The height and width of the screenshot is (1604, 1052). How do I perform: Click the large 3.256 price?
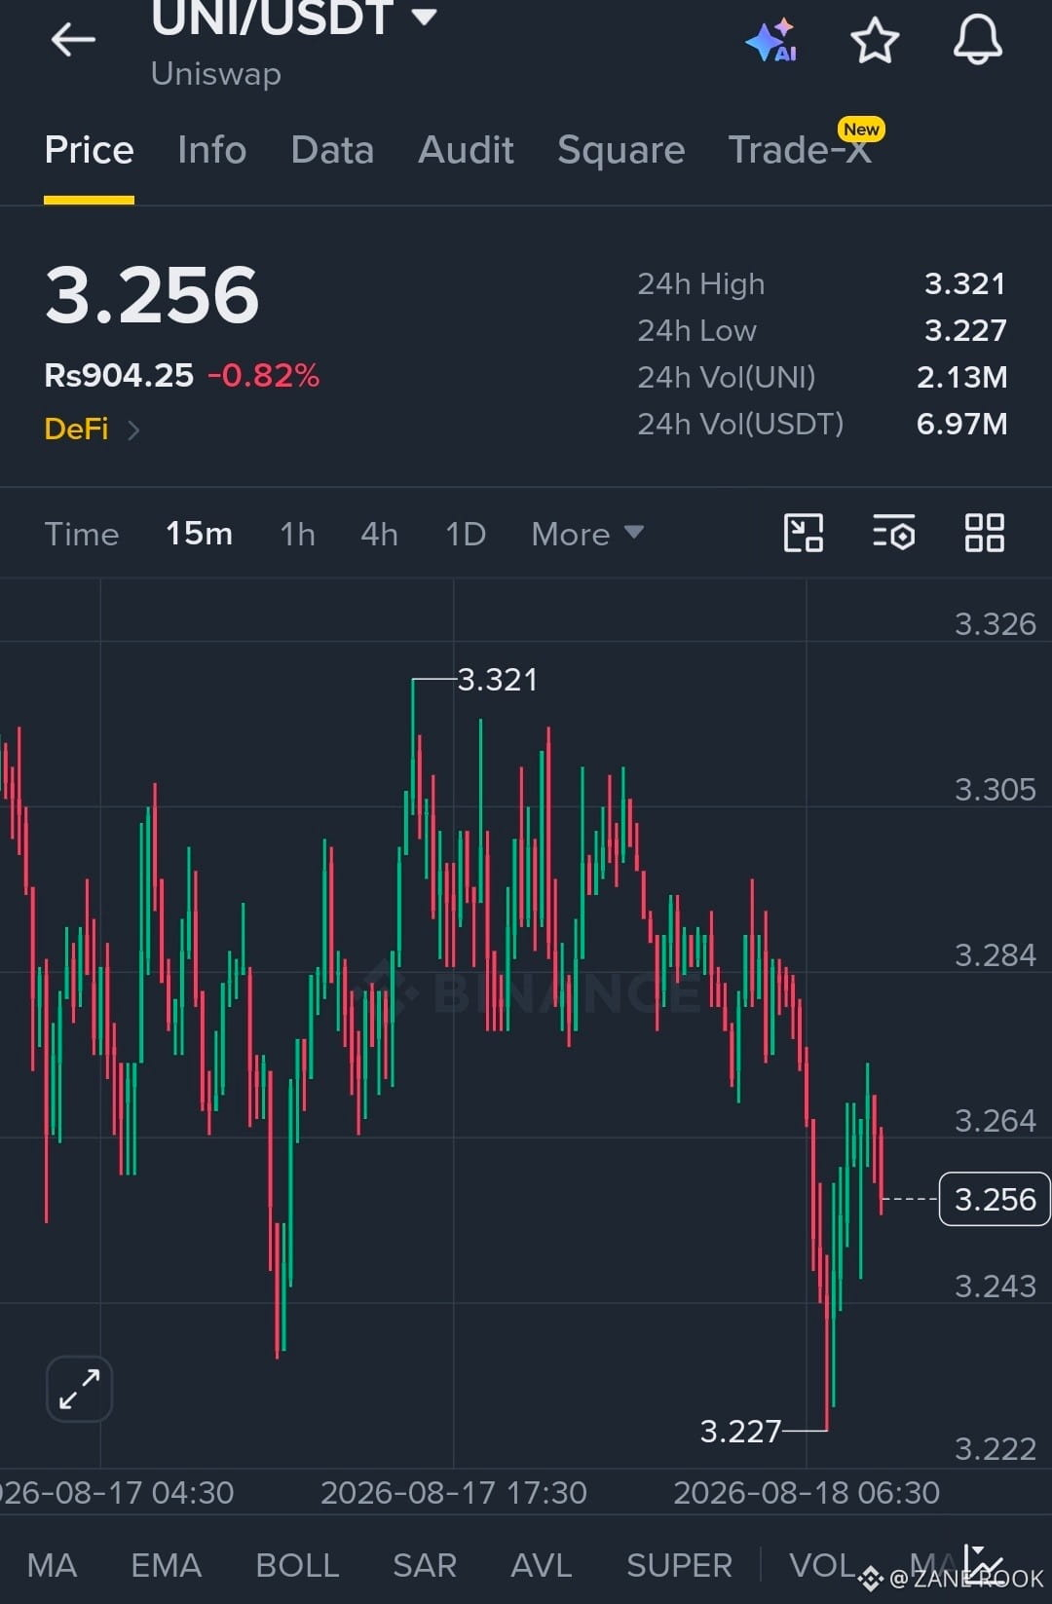click(x=152, y=295)
